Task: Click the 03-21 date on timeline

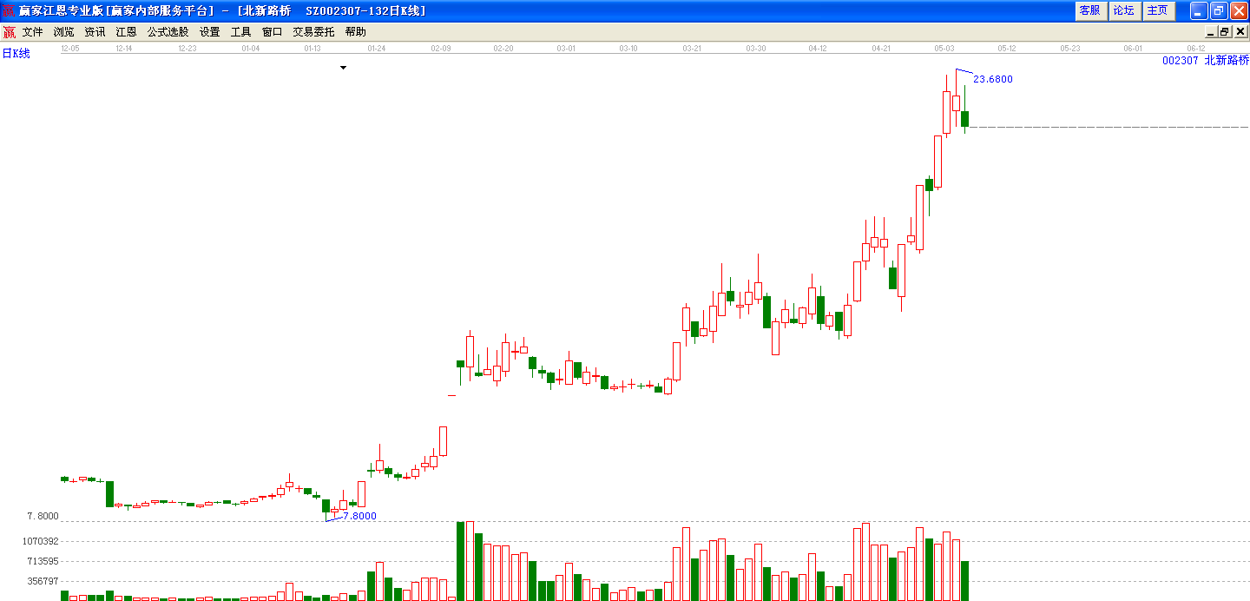Action: click(x=692, y=49)
